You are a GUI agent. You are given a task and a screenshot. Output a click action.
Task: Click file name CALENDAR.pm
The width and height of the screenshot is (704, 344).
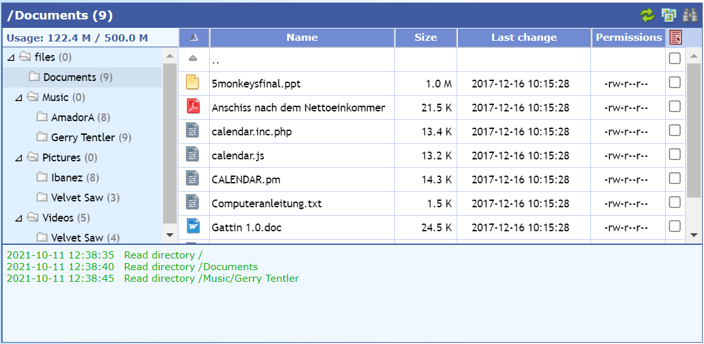[246, 180]
